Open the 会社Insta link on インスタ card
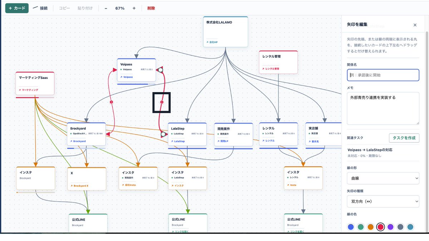This screenshot has width=429, height=241. 129,185
